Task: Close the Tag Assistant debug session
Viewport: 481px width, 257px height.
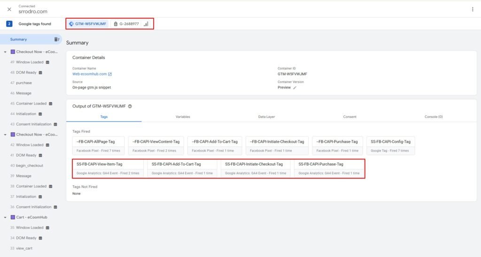Action: pyautogui.click(x=9, y=9)
